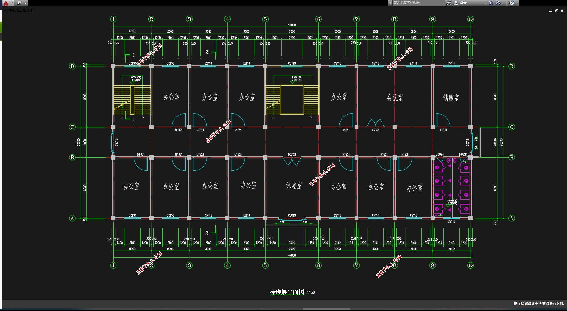The width and height of the screenshot is (567, 311).
Task: Open the [-] viewport controls menu
Action: pos(6,10)
